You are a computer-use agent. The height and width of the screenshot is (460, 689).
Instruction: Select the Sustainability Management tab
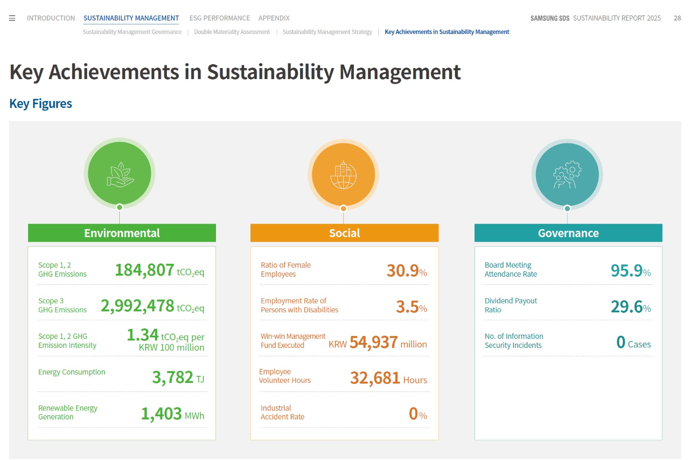(x=131, y=18)
